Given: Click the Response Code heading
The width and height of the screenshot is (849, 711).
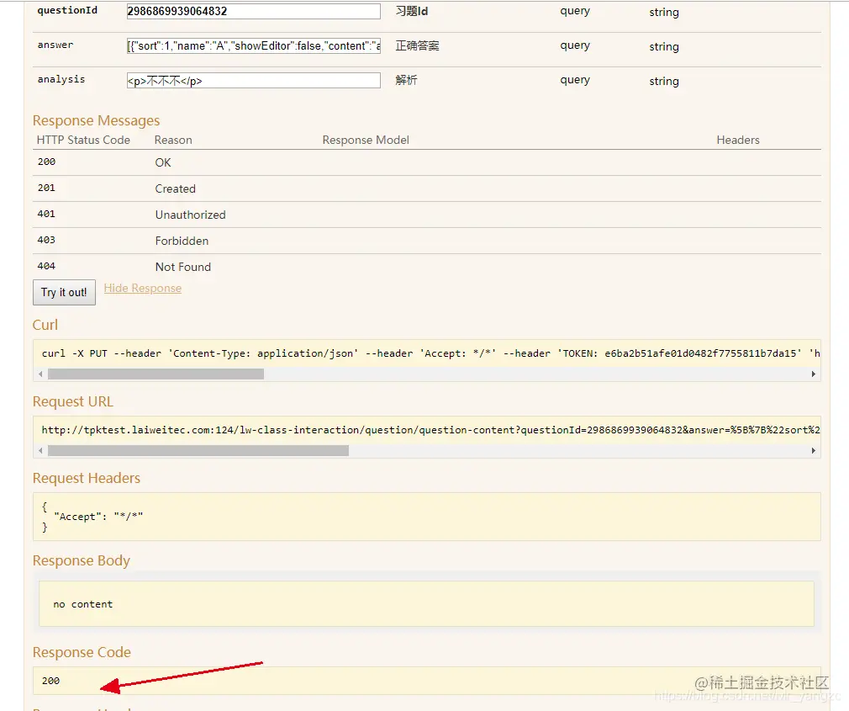Looking at the screenshot, I should pyautogui.click(x=82, y=652).
